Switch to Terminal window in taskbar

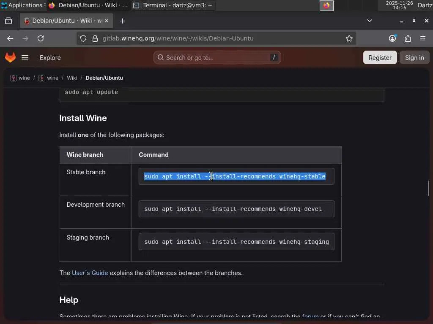tap(173, 5)
